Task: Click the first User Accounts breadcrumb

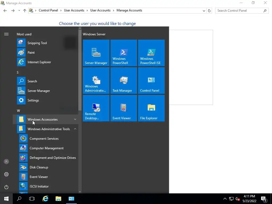Action: [x=74, y=10]
